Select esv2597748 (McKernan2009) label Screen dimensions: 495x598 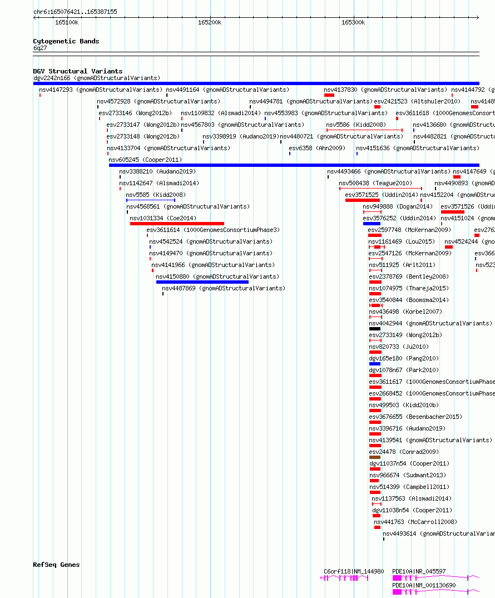click(x=409, y=230)
